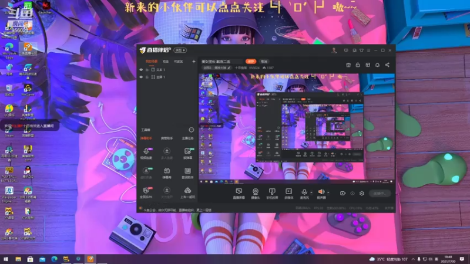This screenshot has height=264, width=470.
Task: Open Steam desktop icon
Action: click(9, 131)
